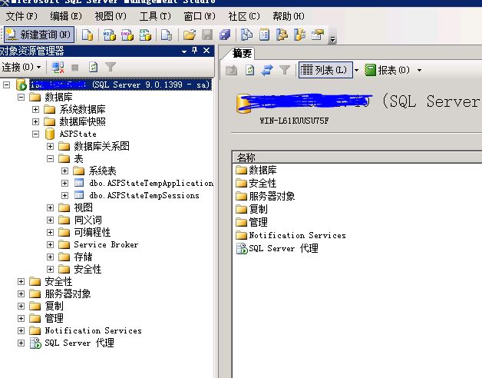
Task: Expand the Service Broker node
Action: 51,244
